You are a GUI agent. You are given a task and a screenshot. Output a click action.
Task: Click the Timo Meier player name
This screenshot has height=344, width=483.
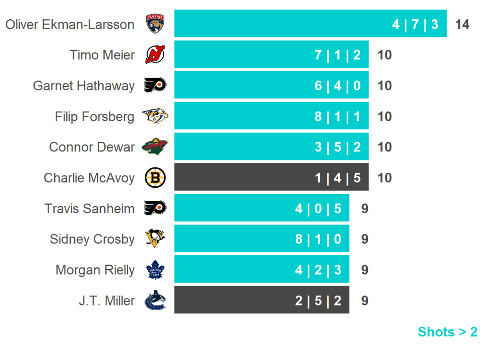[102, 55]
